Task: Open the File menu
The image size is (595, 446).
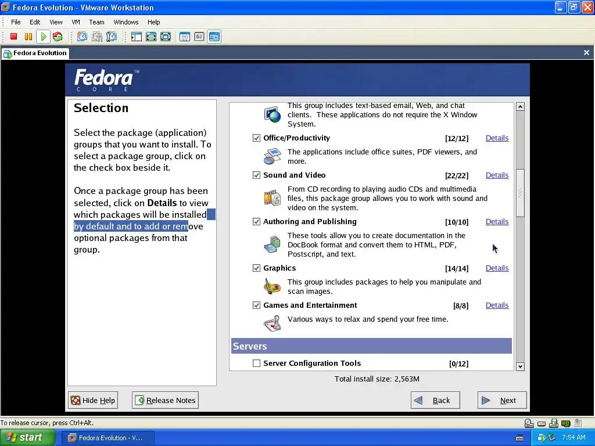Action: point(16,22)
